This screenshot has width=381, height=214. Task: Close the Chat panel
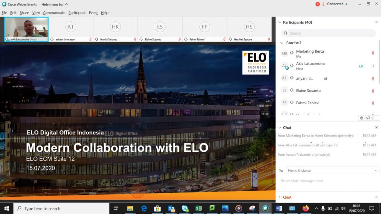(x=376, y=127)
